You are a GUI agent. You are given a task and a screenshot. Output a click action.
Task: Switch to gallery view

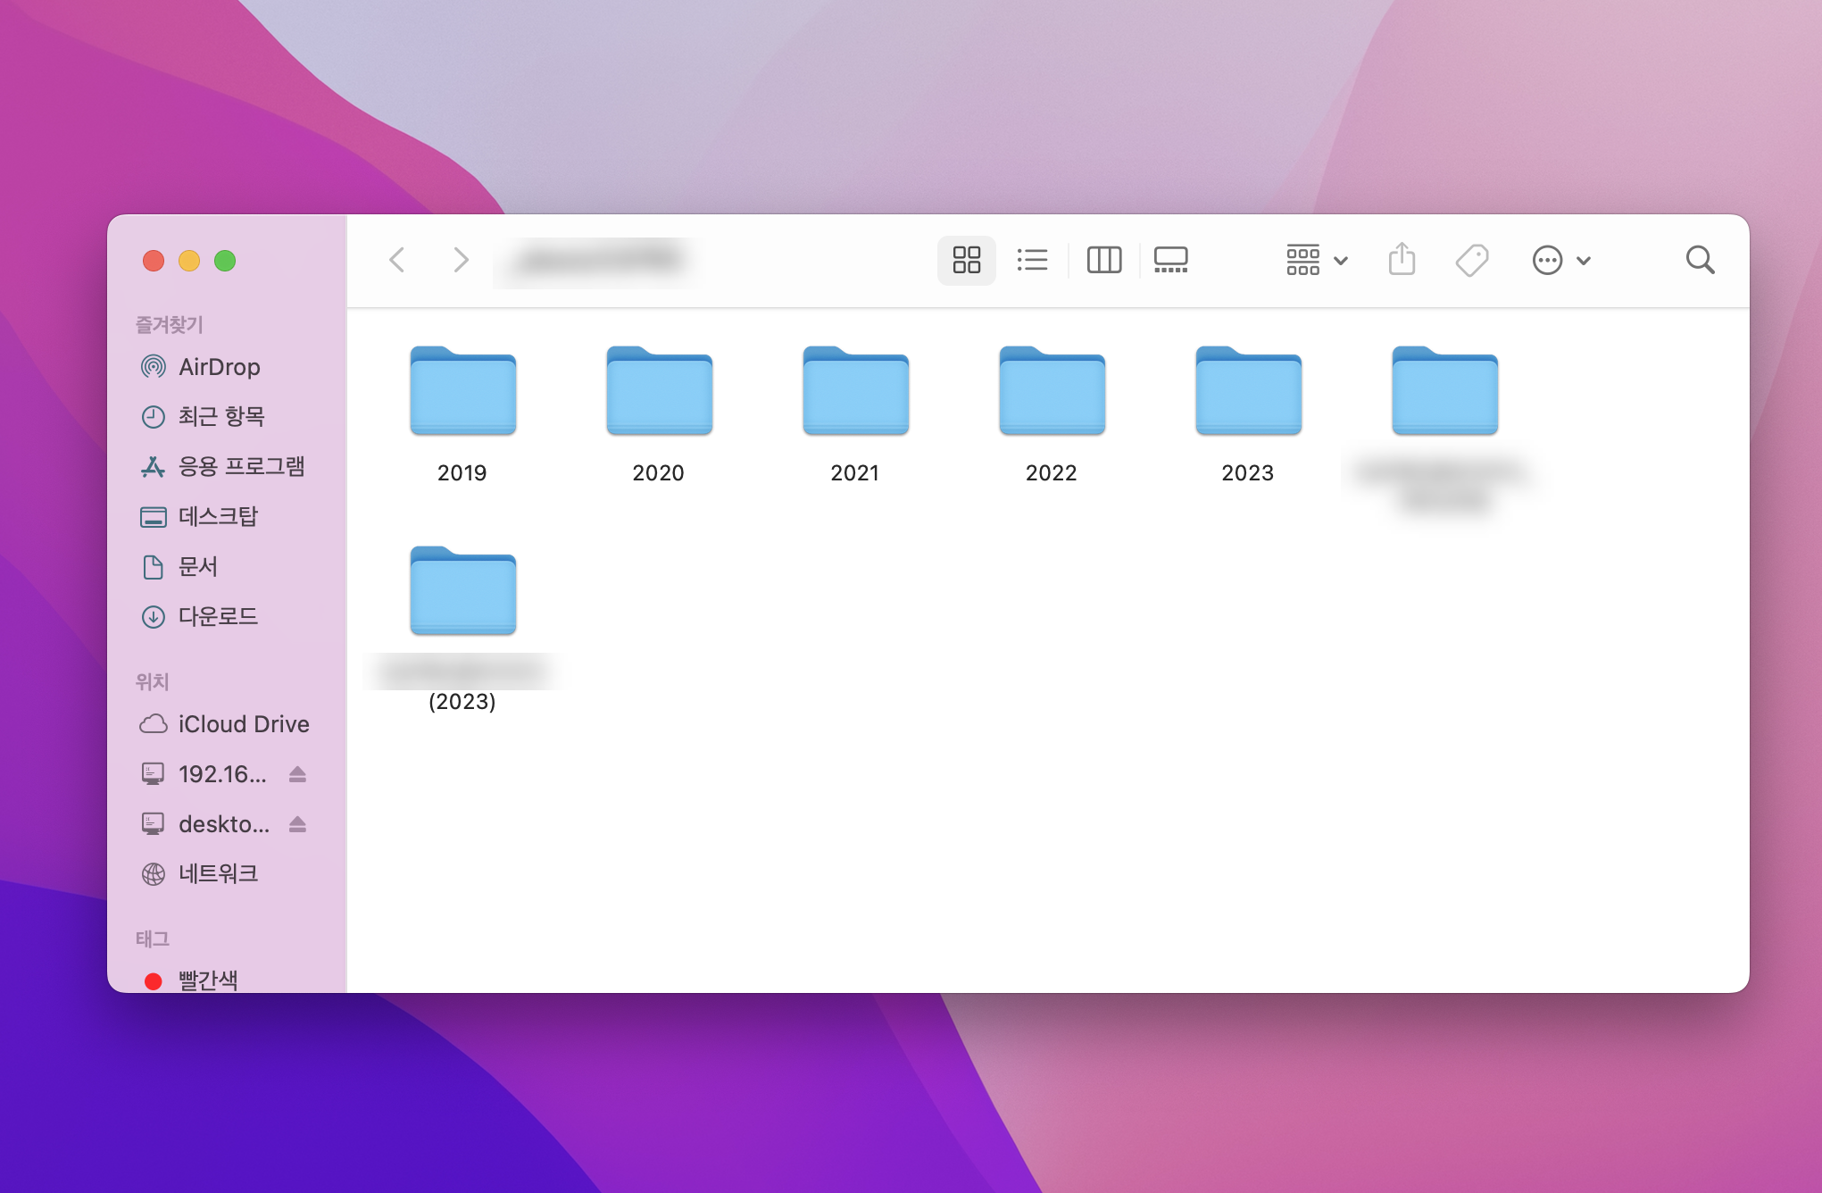pos(1170,260)
